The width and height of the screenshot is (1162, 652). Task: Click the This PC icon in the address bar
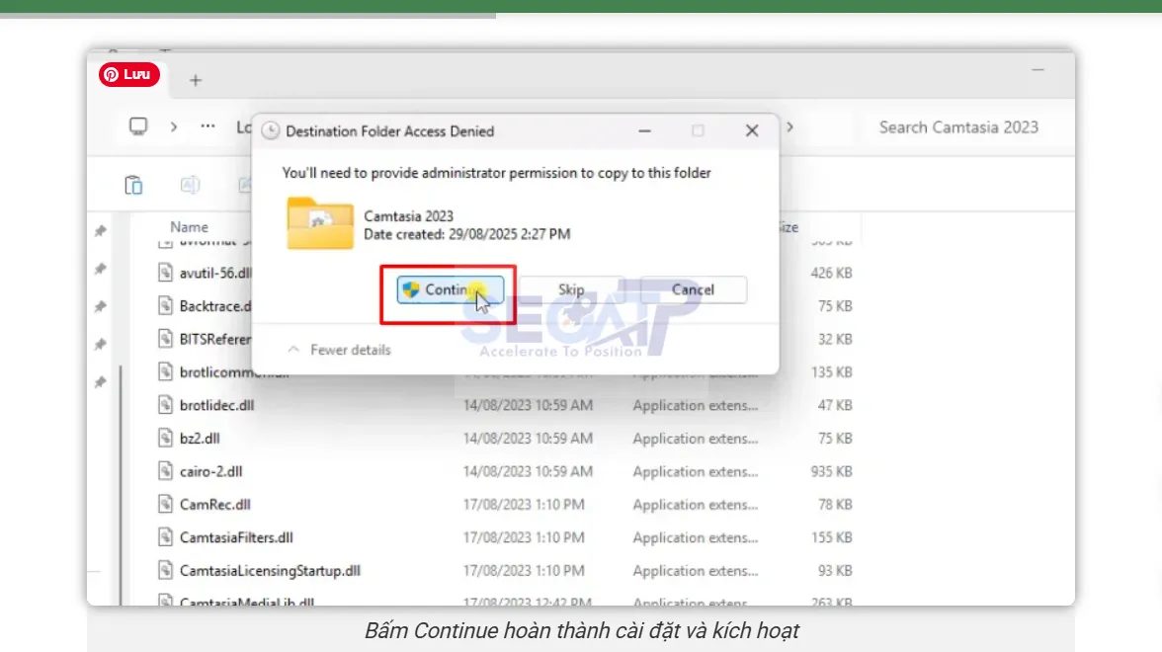click(x=137, y=126)
